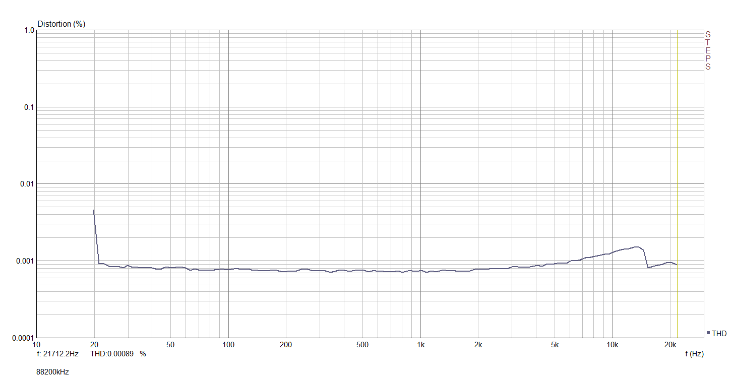Click the '1.0' y-axis tick label

pos(29,30)
